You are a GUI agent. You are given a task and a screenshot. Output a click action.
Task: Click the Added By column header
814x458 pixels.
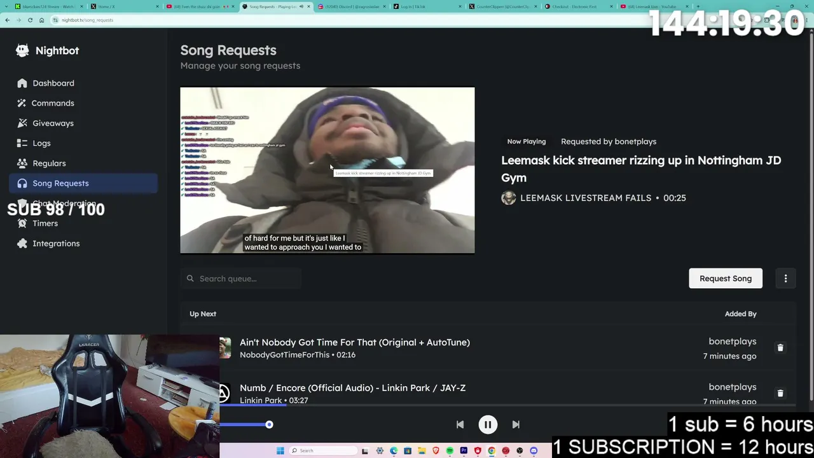point(741,314)
